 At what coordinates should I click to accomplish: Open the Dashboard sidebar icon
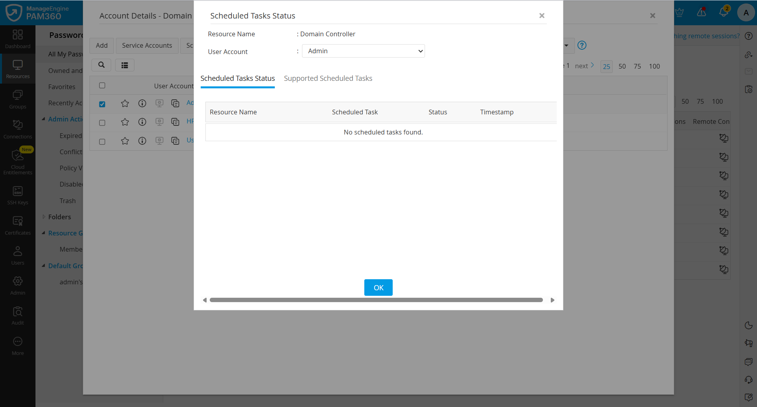(18, 39)
